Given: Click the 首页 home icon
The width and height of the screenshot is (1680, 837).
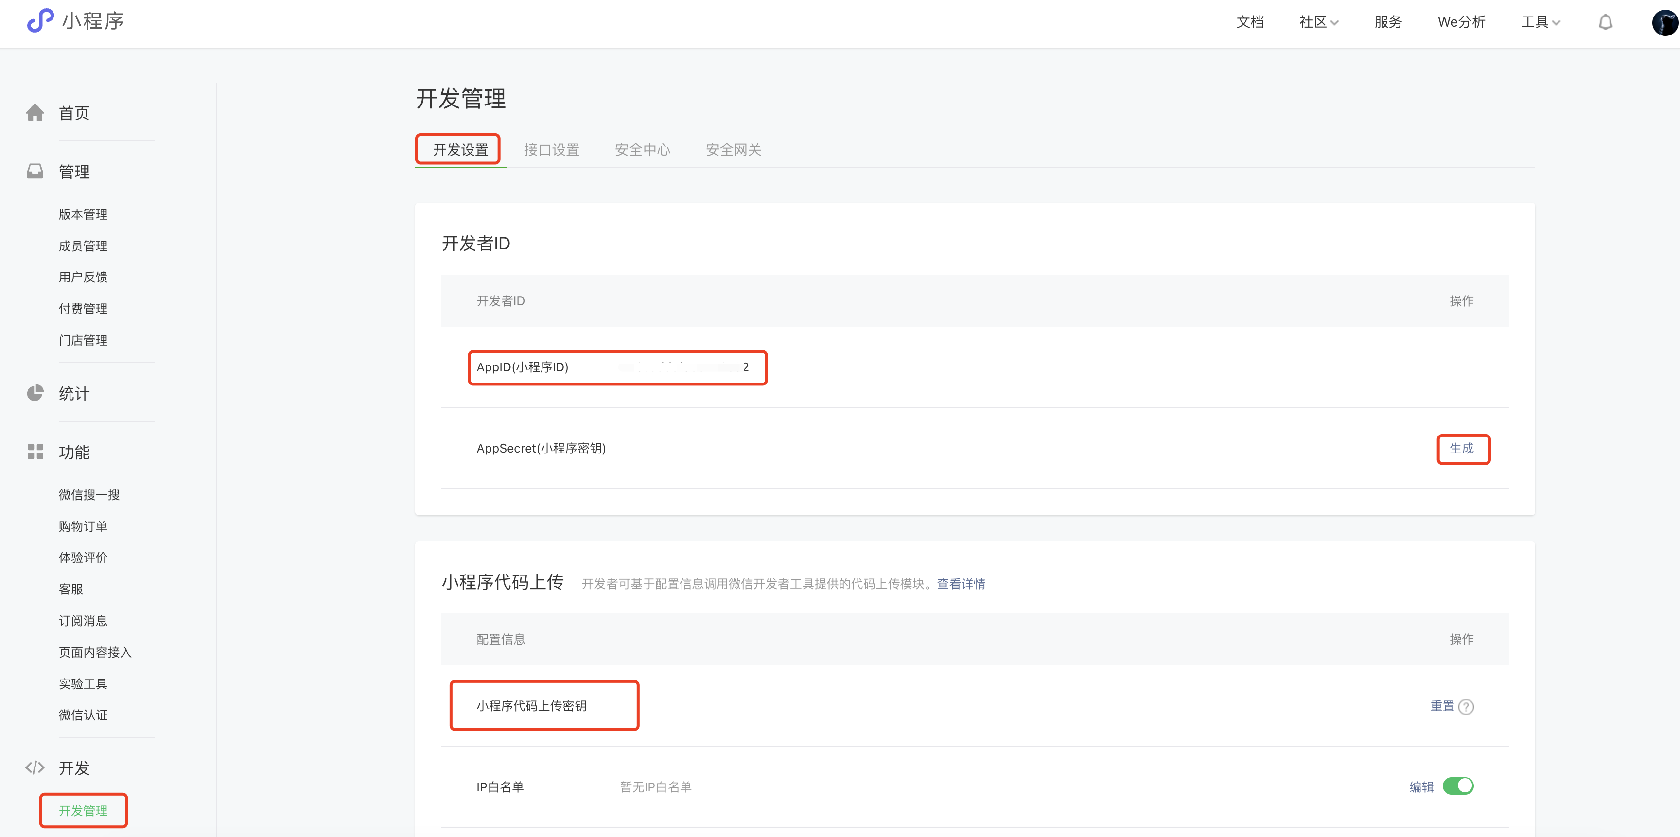Looking at the screenshot, I should tap(35, 113).
